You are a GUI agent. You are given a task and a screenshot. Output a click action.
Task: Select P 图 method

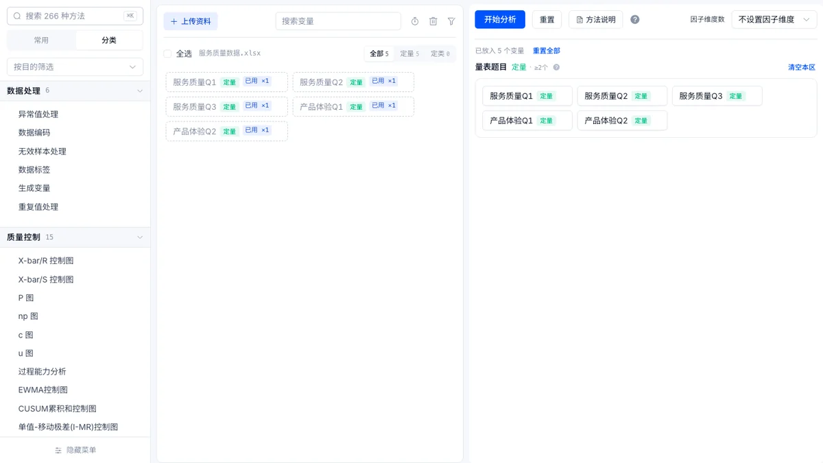[26, 298]
